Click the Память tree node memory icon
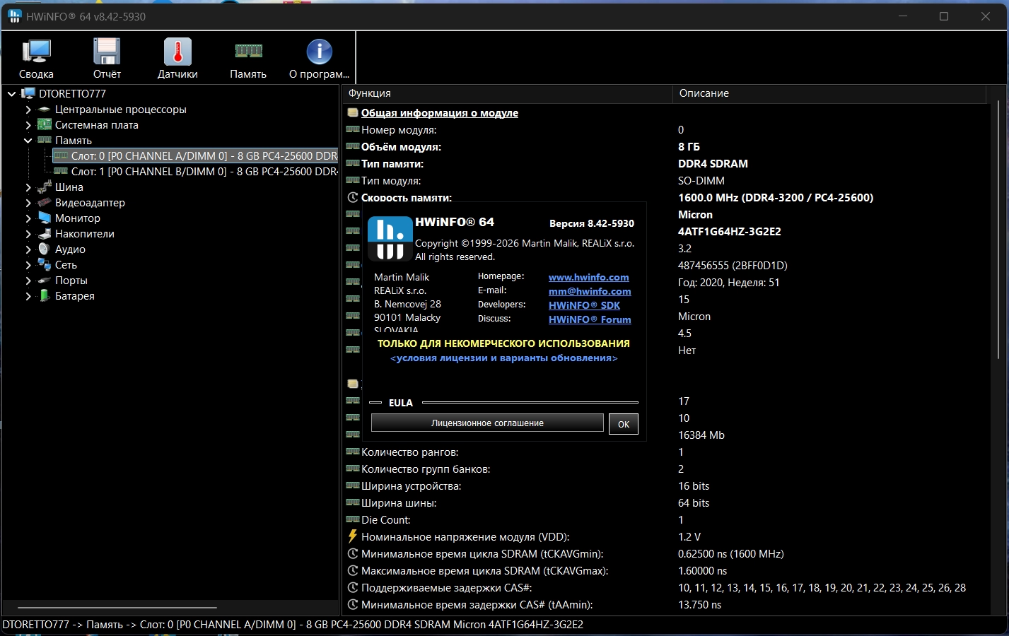The width and height of the screenshot is (1009, 636). coord(44,140)
